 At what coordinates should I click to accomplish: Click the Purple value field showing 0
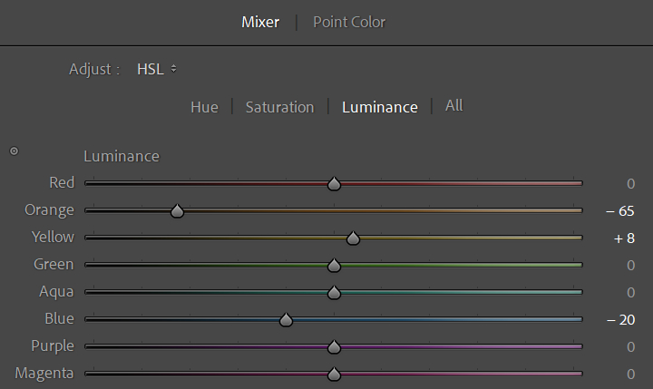(x=630, y=347)
